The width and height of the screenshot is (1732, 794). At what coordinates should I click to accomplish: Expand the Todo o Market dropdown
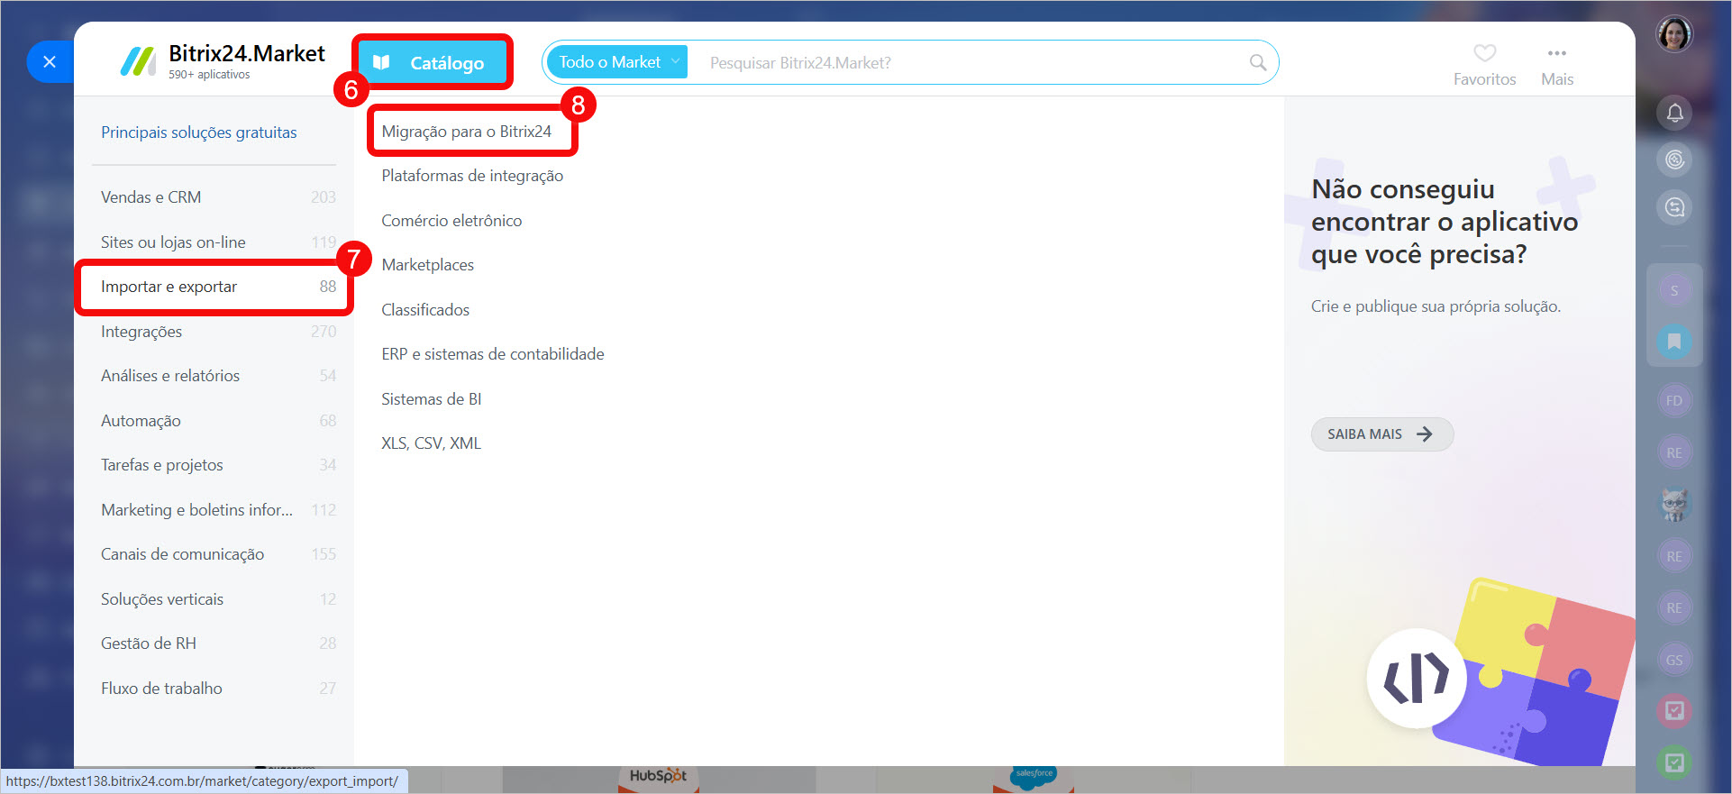coord(617,62)
